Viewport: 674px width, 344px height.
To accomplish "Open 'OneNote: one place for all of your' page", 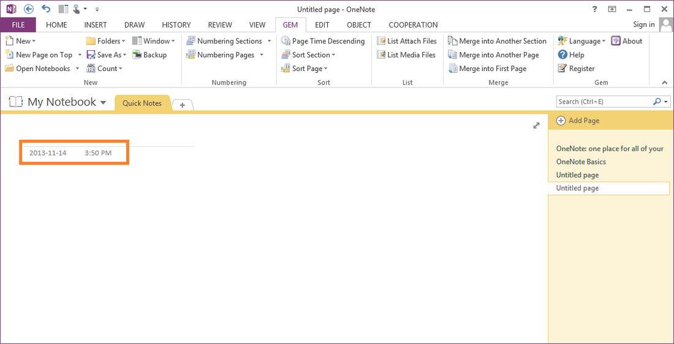I will pos(610,149).
